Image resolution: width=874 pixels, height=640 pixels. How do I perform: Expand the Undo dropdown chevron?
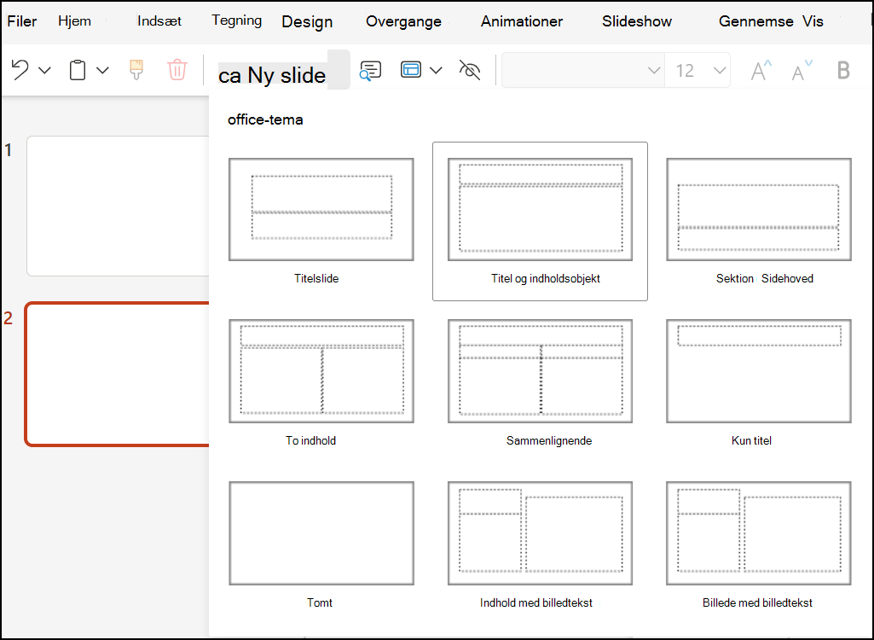tap(44, 70)
